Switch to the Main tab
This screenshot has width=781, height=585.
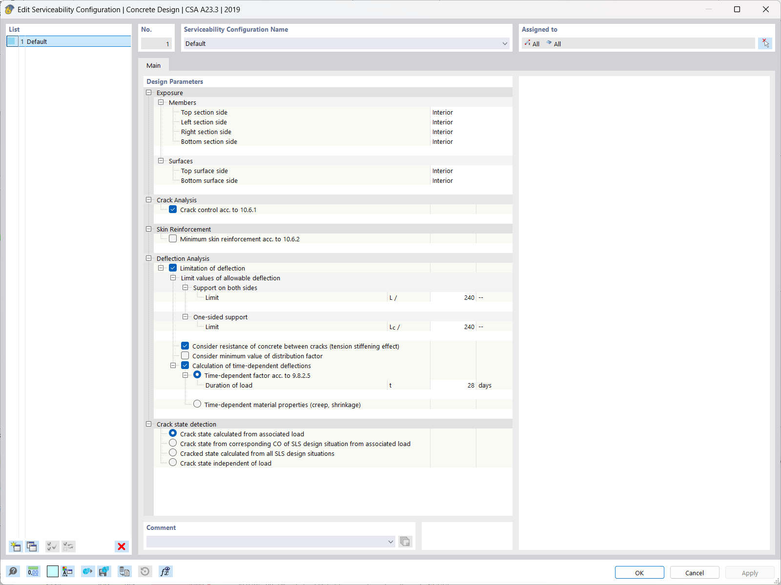point(153,65)
